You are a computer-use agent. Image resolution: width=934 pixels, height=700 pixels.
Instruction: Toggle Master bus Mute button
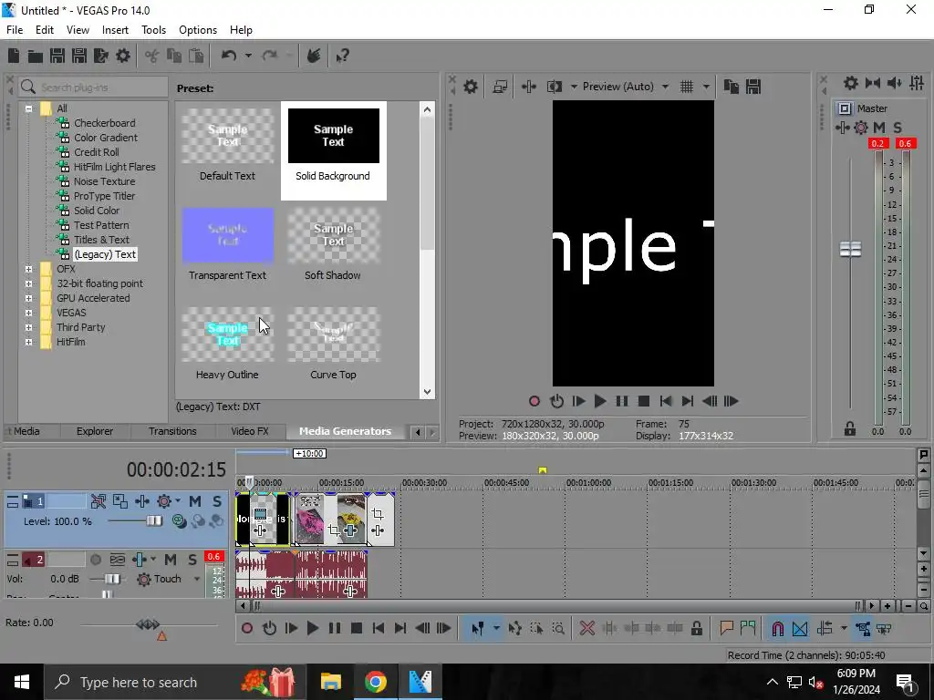[879, 128]
